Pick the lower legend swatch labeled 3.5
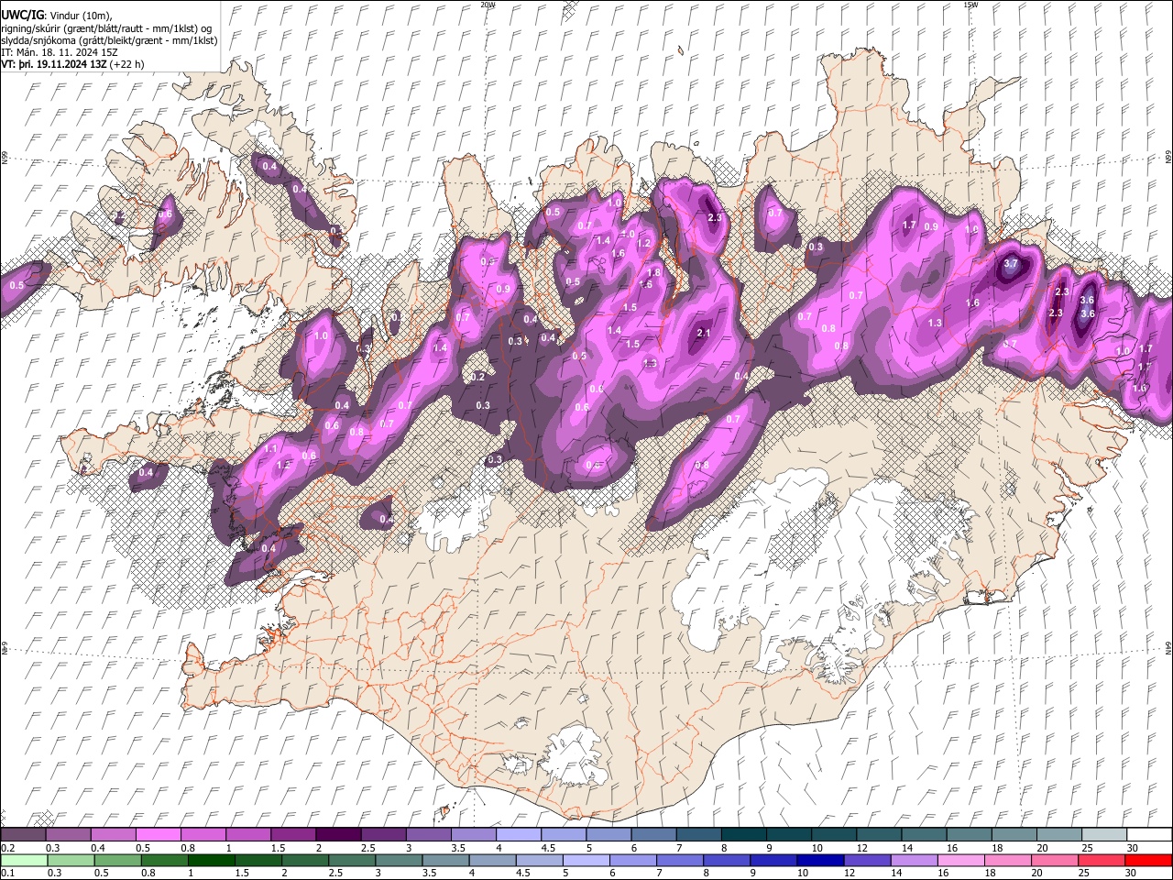The image size is (1173, 880). click(x=445, y=860)
